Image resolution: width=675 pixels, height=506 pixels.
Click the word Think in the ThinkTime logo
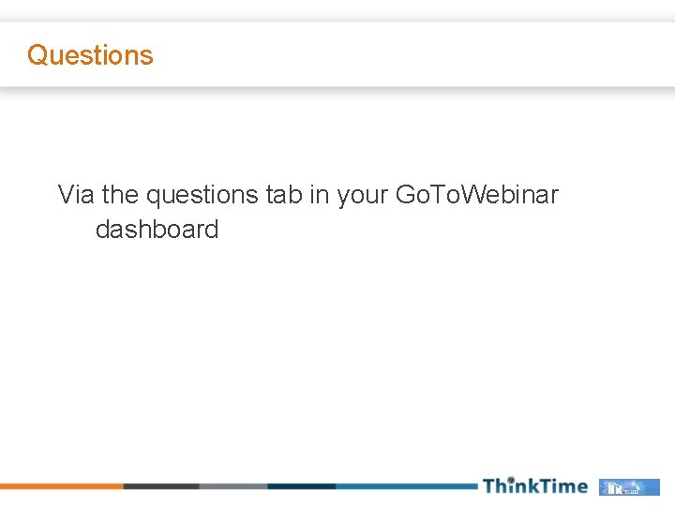pos(509,486)
